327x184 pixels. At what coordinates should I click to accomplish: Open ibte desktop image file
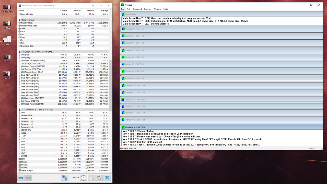point(7,41)
